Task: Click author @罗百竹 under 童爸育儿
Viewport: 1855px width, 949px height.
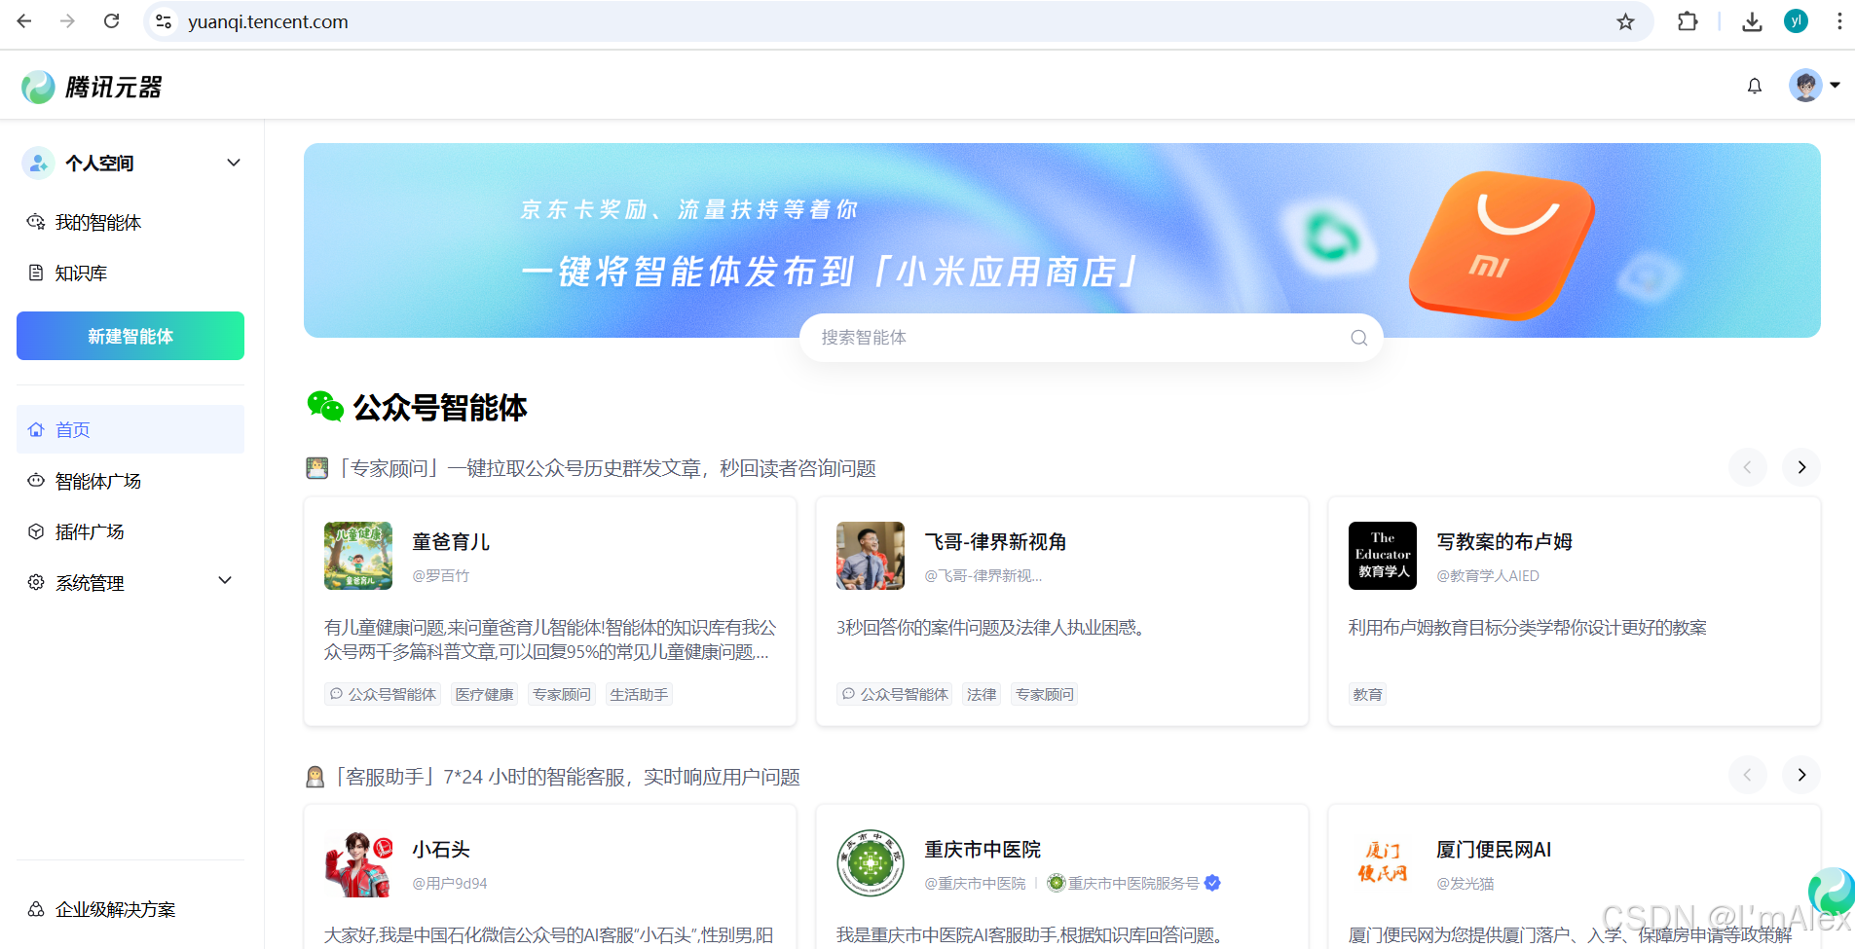Action: pos(441,575)
